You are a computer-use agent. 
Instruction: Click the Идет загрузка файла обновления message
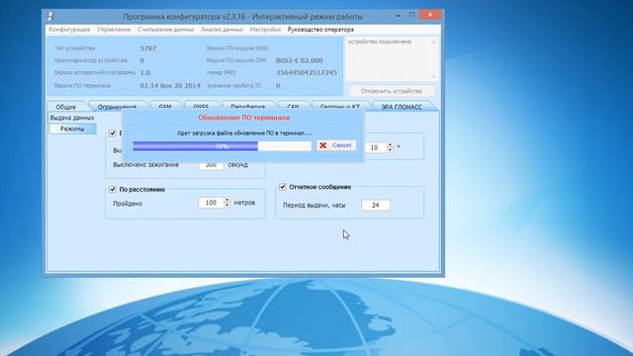[x=244, y=133]
